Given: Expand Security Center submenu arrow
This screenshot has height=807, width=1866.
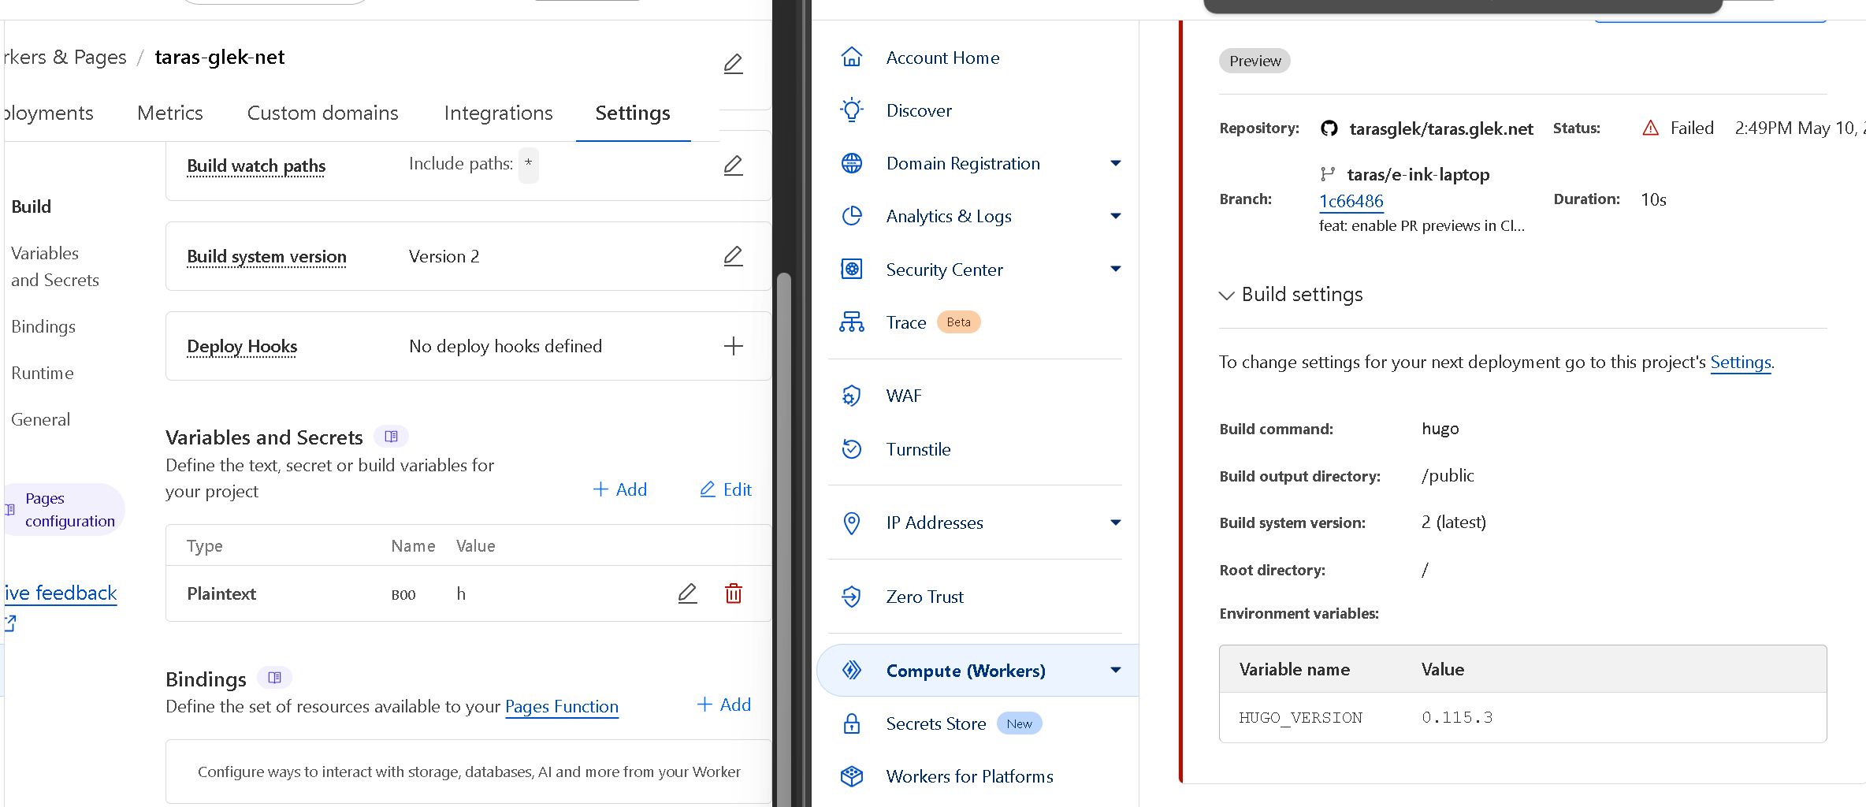Looking at the screenshot, I should 1116,269.
